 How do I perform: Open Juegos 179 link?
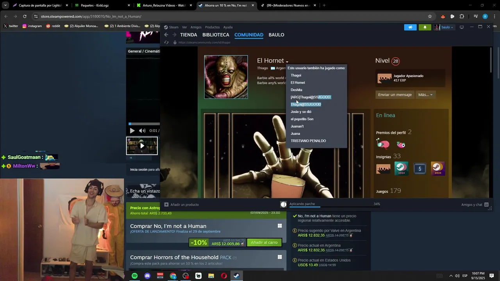[x=389, y=191]
